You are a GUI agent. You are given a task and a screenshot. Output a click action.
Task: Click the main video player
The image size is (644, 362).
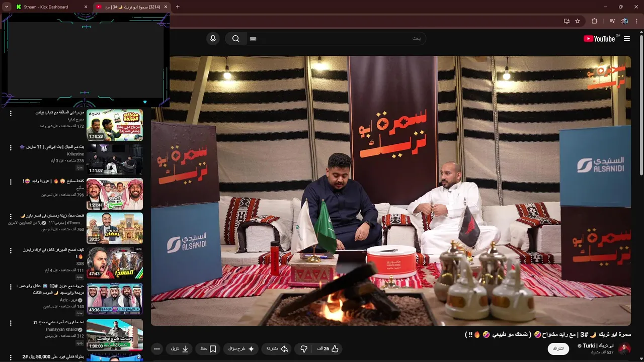(x=391, y=191)
